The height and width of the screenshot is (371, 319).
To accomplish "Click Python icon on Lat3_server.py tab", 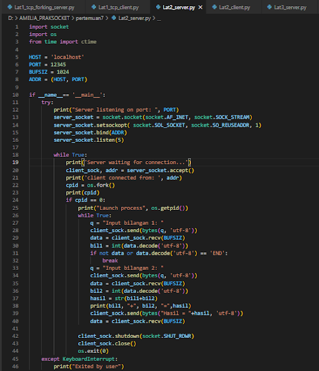I will click(x=269, y=7).
